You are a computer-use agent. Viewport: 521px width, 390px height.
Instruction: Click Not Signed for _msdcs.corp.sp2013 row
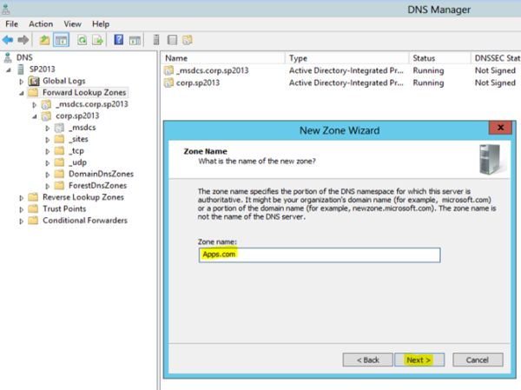coord(495,70)
